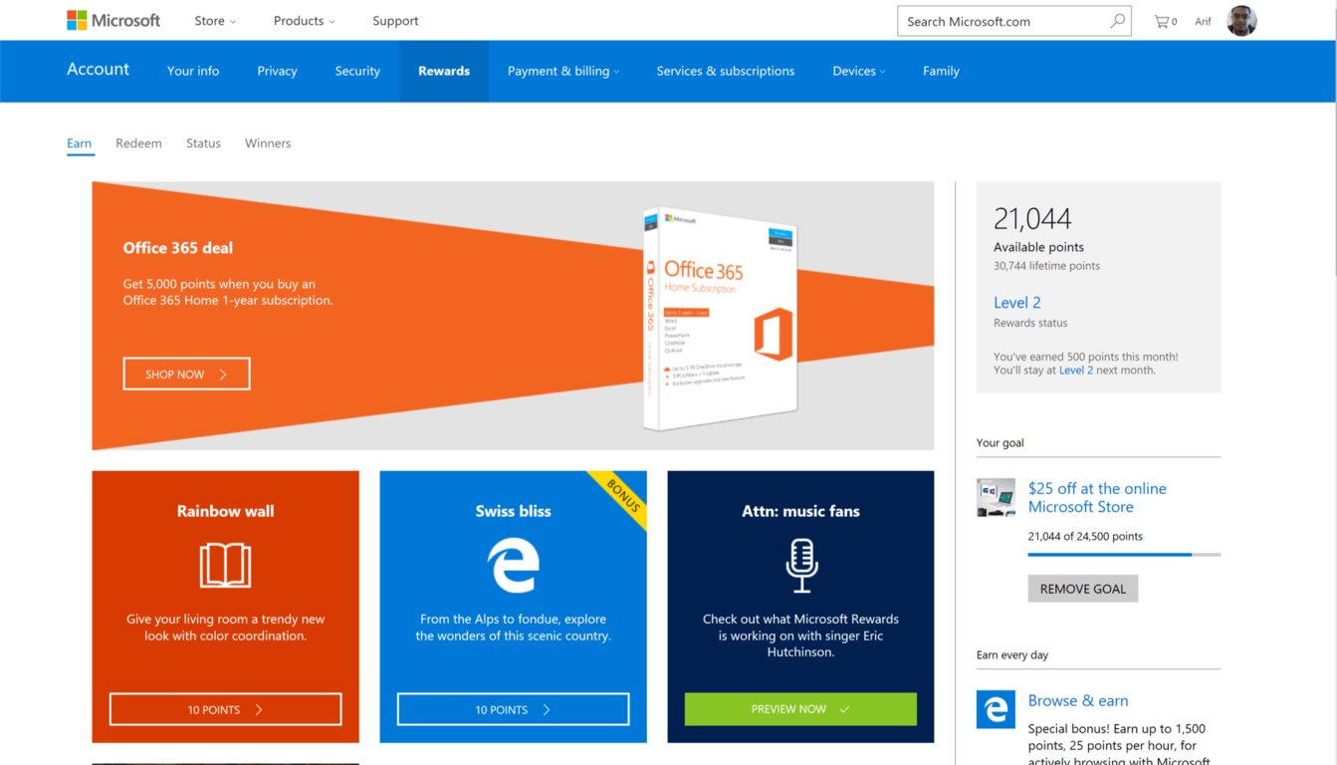
Task: Switch to the Winners tab
Action: pos(268,143)
